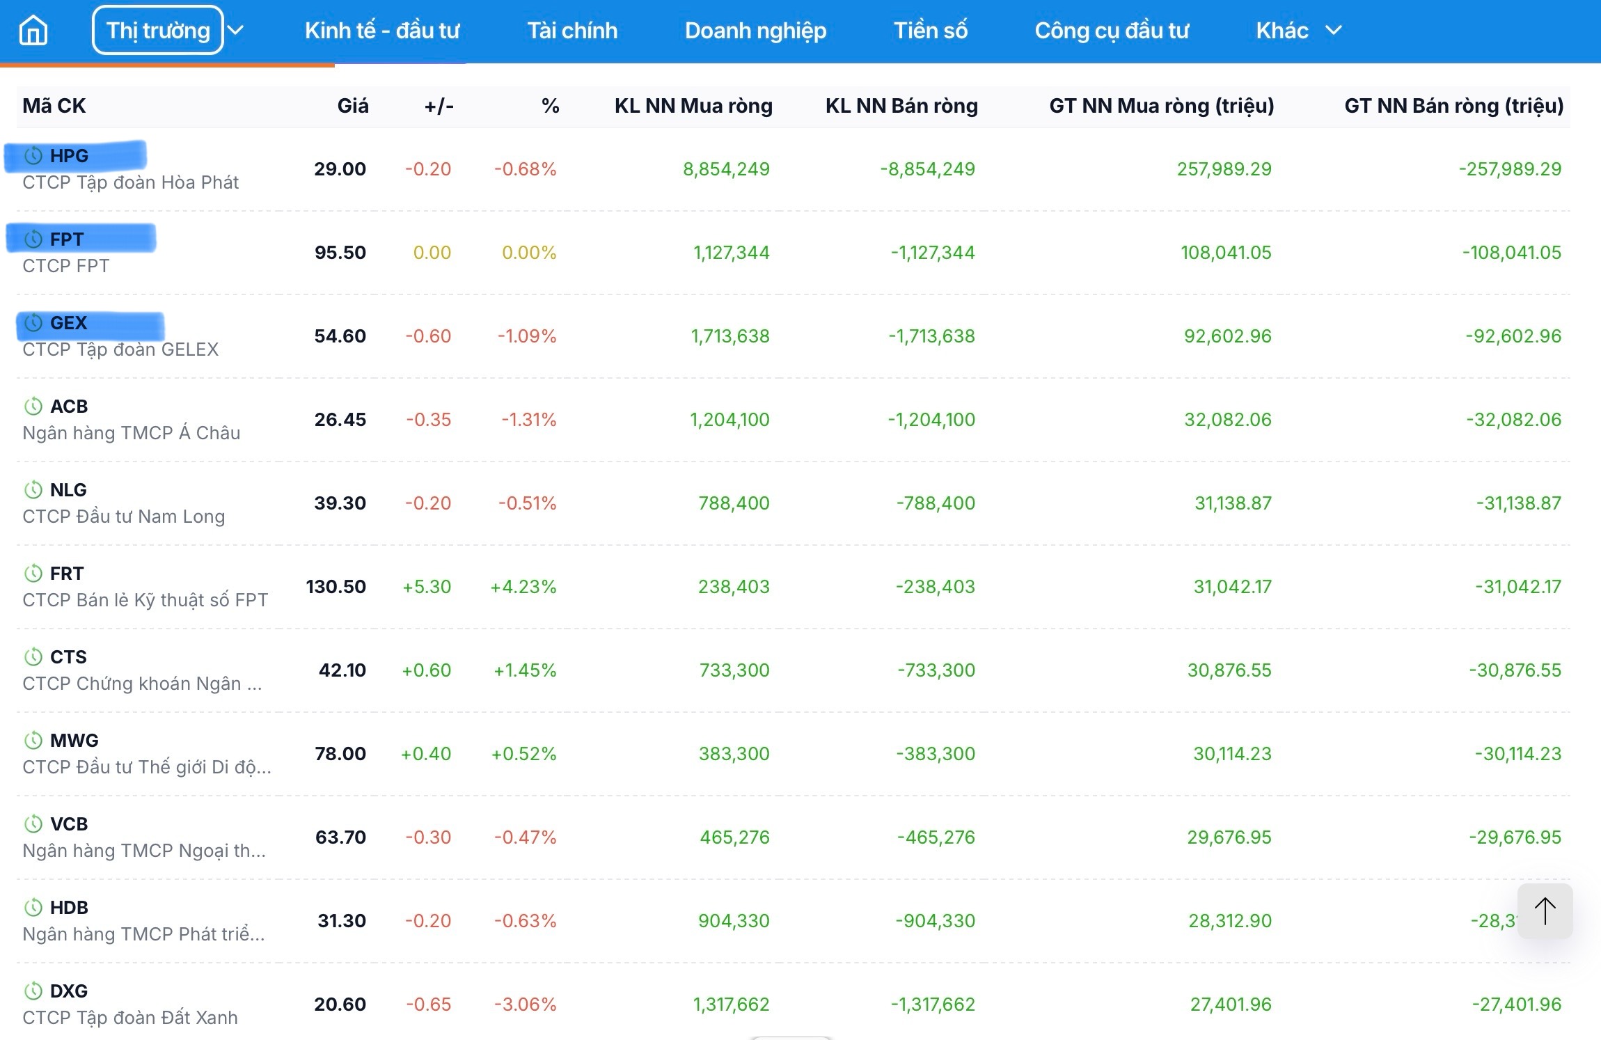Click the clock icon beside VCB
This screenshot has height=1040, width=1601.
click(x=33, y=824)
